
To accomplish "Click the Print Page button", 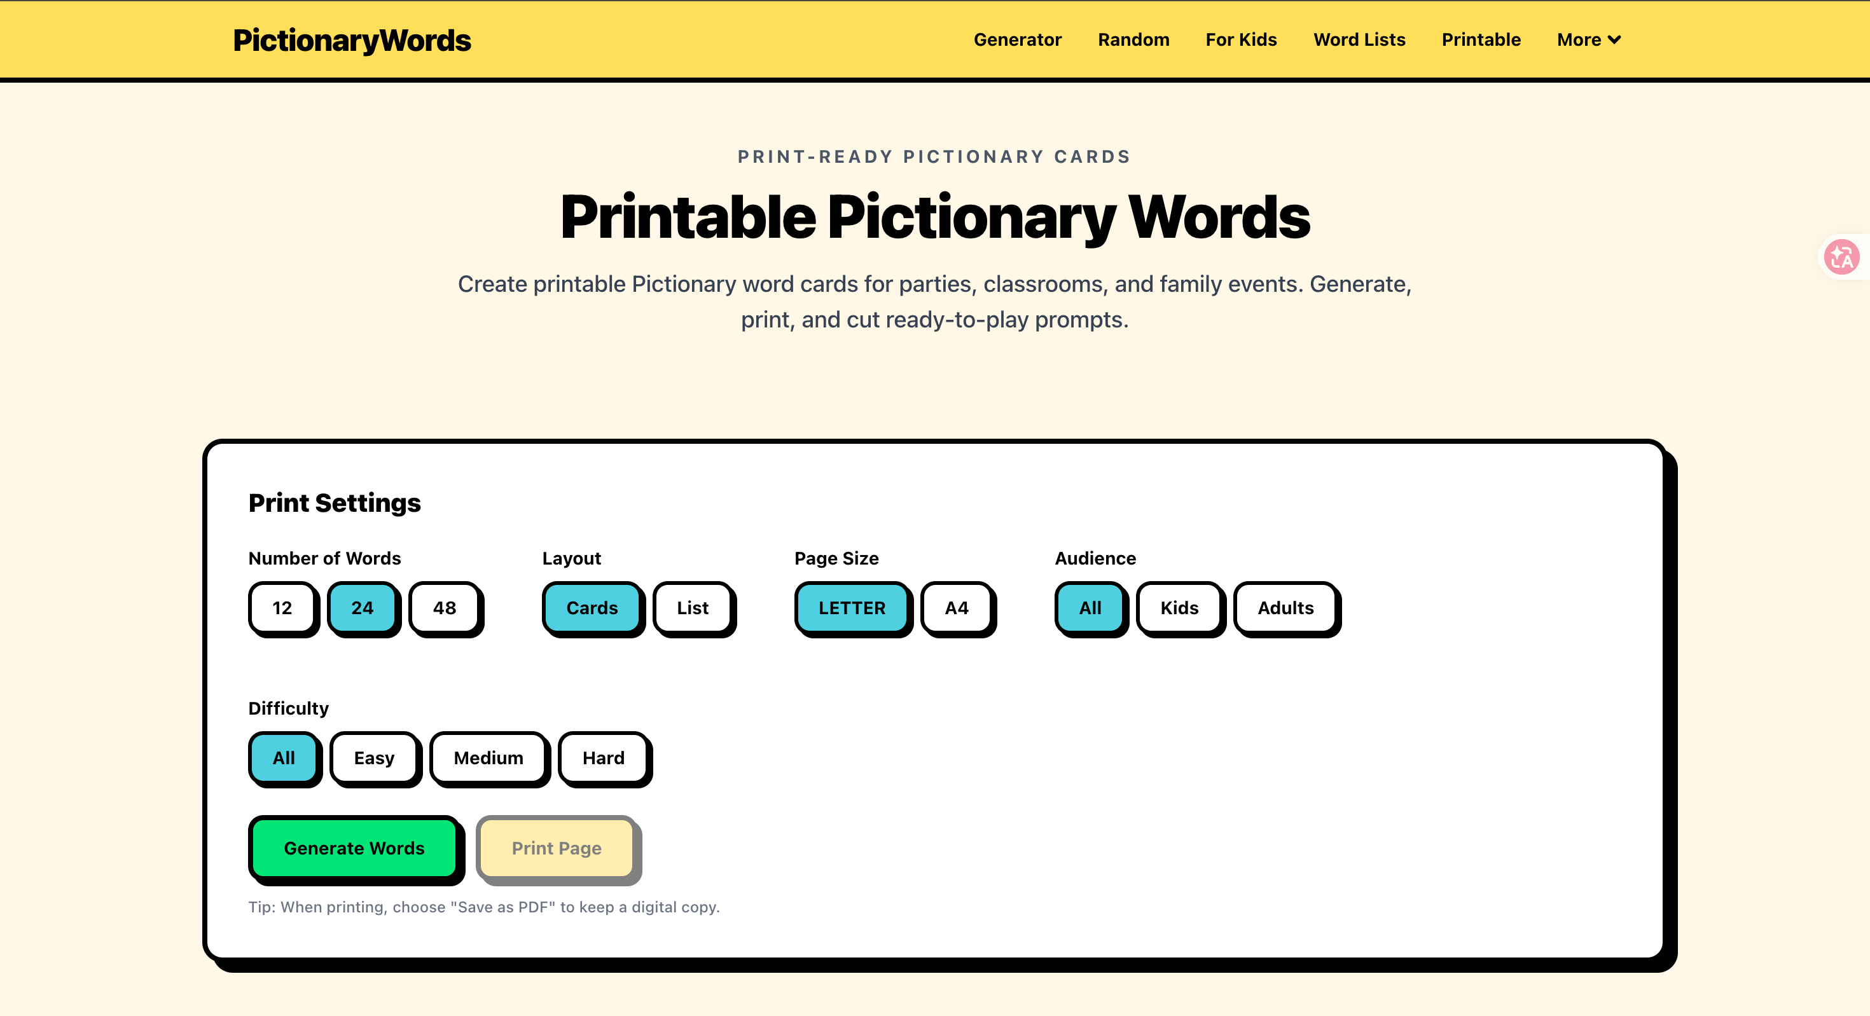I will pyautogui.click(x=556, y=848).
